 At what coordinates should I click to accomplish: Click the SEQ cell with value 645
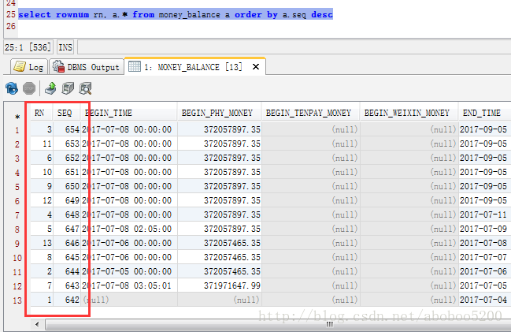tap(66, 257)
